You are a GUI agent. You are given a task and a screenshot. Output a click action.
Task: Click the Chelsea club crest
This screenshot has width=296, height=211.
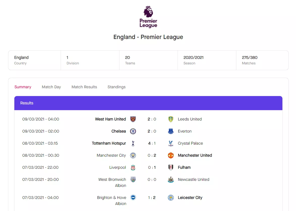tap(133, 131)
